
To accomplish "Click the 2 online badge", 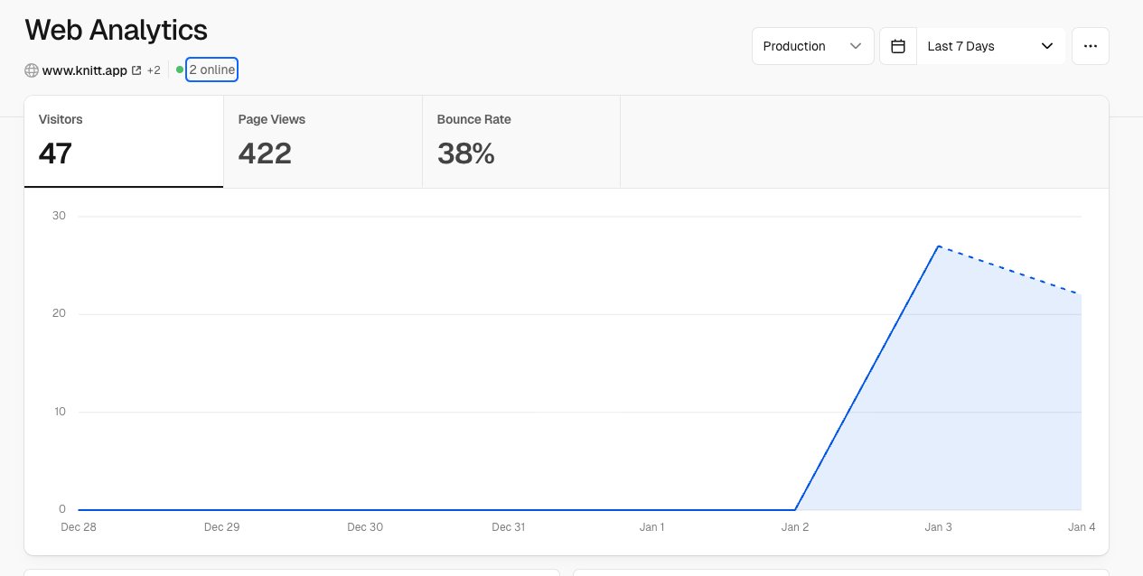I will 212,70.
